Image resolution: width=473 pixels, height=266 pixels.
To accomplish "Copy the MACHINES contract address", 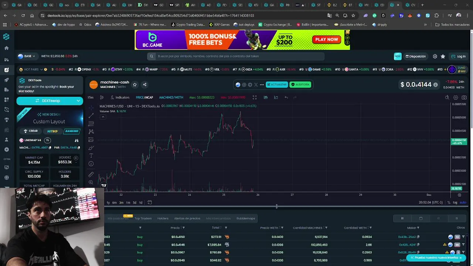I will point(49,148).
